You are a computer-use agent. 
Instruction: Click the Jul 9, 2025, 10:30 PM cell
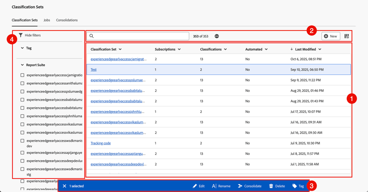pyautogui.click(x=305, y=143)
